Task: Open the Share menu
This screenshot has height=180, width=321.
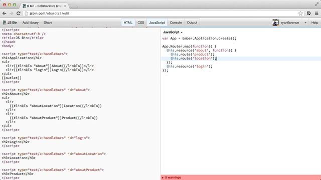Action: 48,22
